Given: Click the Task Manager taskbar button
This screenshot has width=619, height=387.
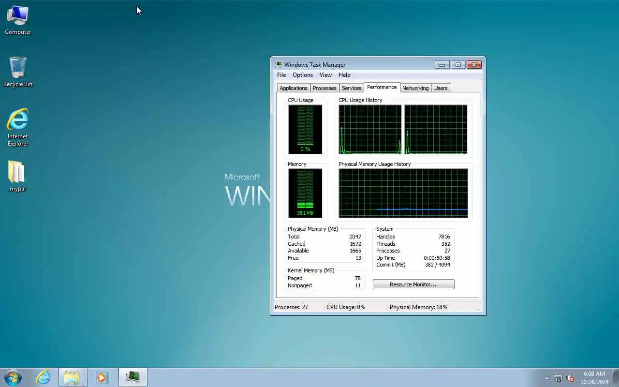Looking at the screenshot, I should point(133,377).
